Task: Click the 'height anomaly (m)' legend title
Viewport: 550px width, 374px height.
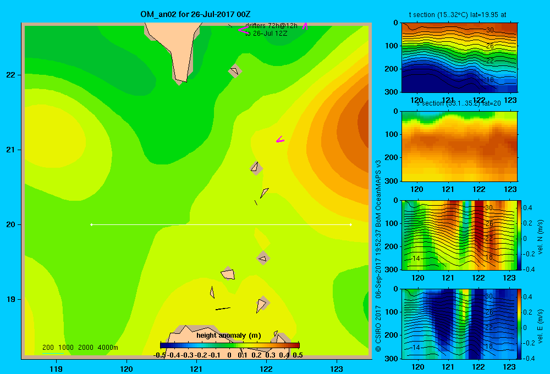Action: point(229,335)
